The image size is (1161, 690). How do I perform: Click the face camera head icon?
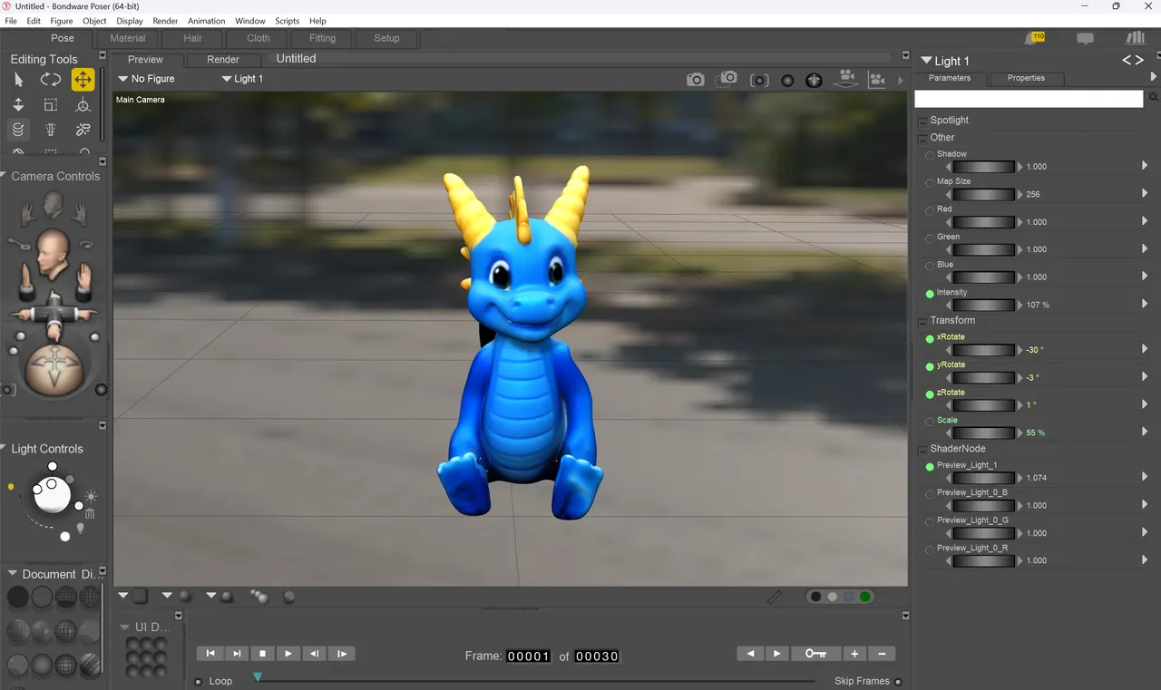point(53,206)
